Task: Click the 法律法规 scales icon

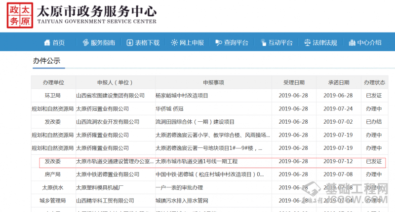Action: [307, 43]
